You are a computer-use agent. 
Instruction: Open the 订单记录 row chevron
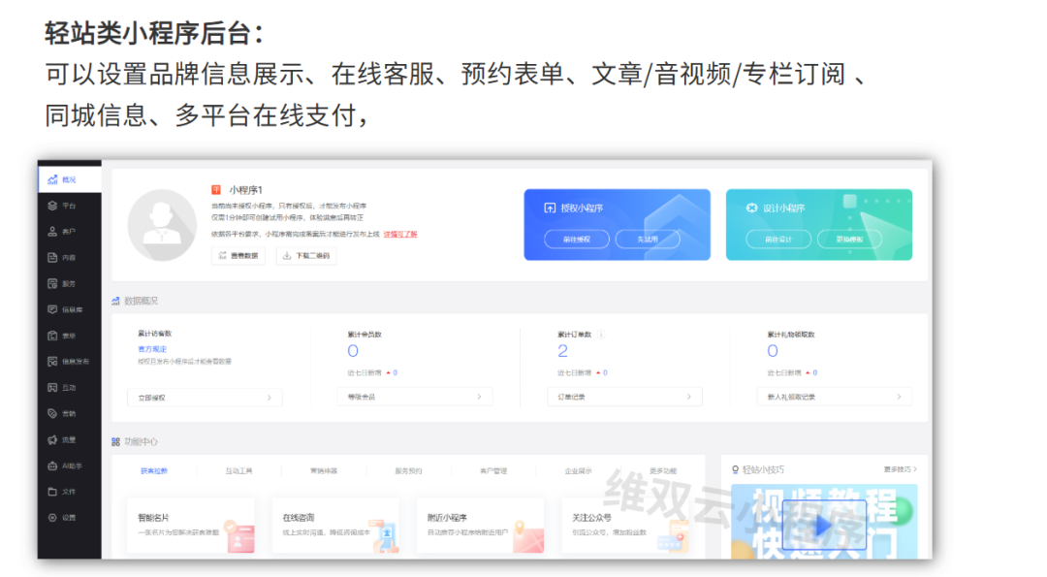[x=688, y=397]
